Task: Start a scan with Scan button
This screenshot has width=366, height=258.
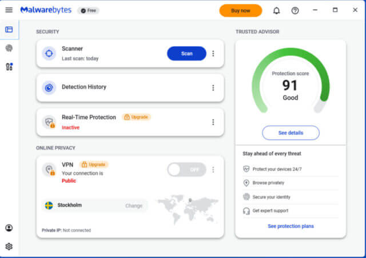Action: click(187, 54)
